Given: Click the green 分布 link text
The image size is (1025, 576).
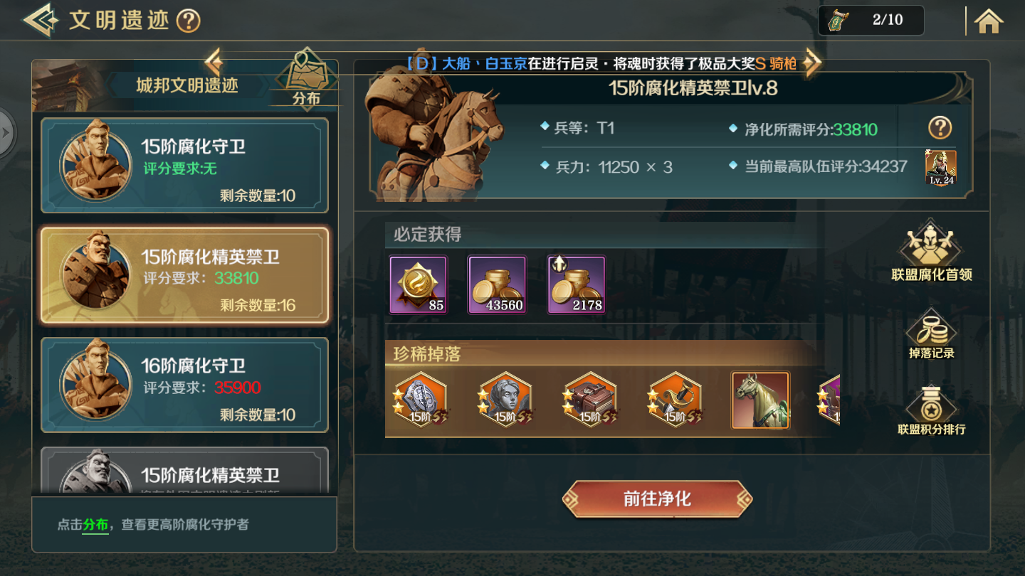Looking at the screenshot, I should click(x=95, y=525).
